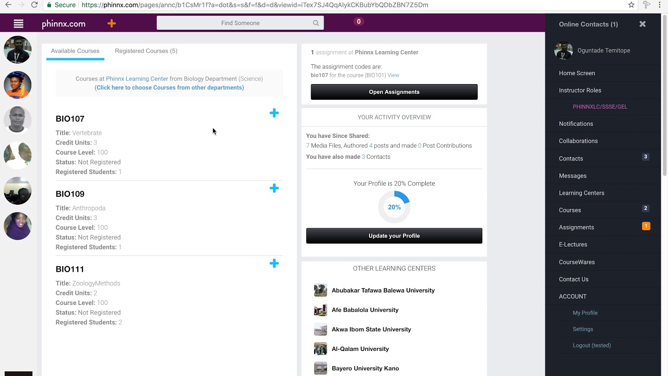The width and height of the screenshot is (668, 376).
Task: Add the BIO111 course with plus icon
Action: point(274,263)
